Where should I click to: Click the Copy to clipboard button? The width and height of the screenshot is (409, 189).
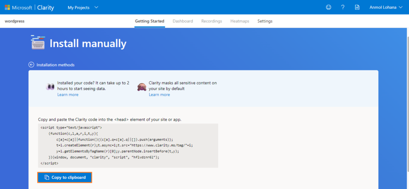[x=65, y=177]
